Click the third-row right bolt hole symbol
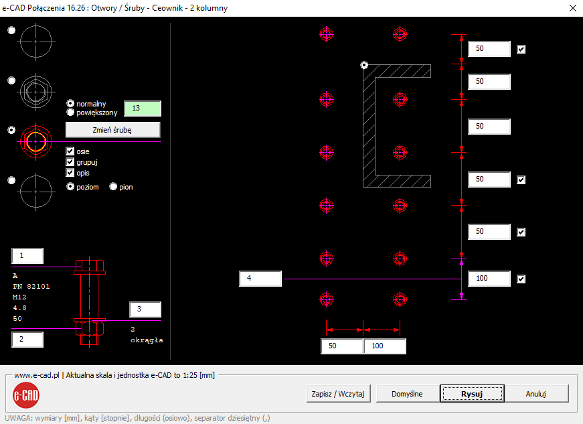Image resolution: width=583 pixels, height=424 pixels. [x=400, y=153]
